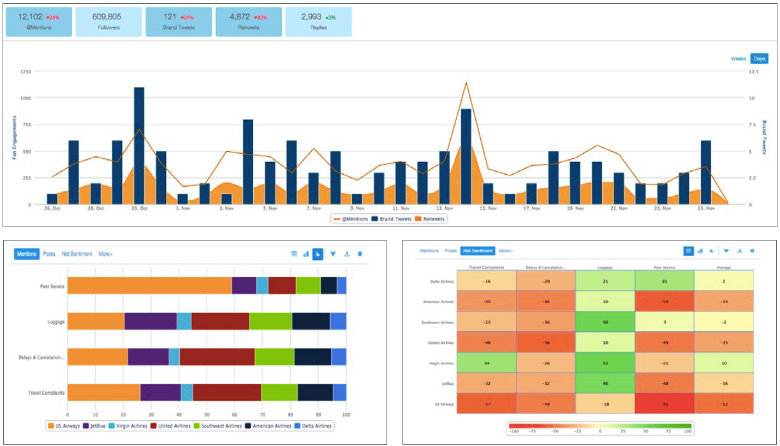The height and width of the screenshot is (446, 780).
Task: Switch timeline to Days view
Action: (x=759, y=59)
